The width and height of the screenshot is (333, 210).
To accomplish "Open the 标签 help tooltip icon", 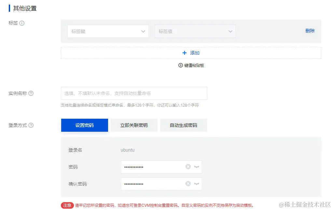I will 21,23.
